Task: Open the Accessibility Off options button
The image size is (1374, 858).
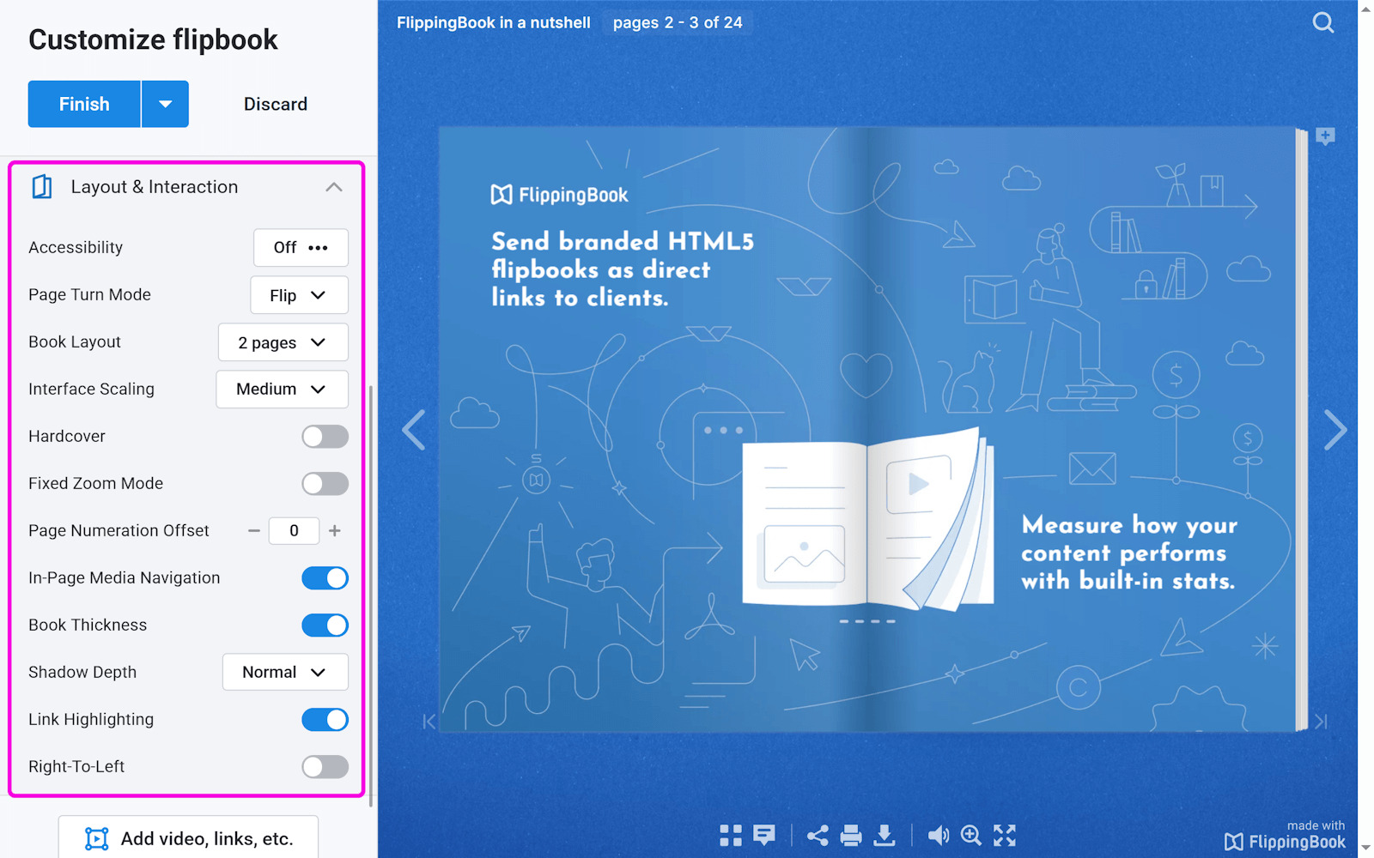Action: coord(301,248)
